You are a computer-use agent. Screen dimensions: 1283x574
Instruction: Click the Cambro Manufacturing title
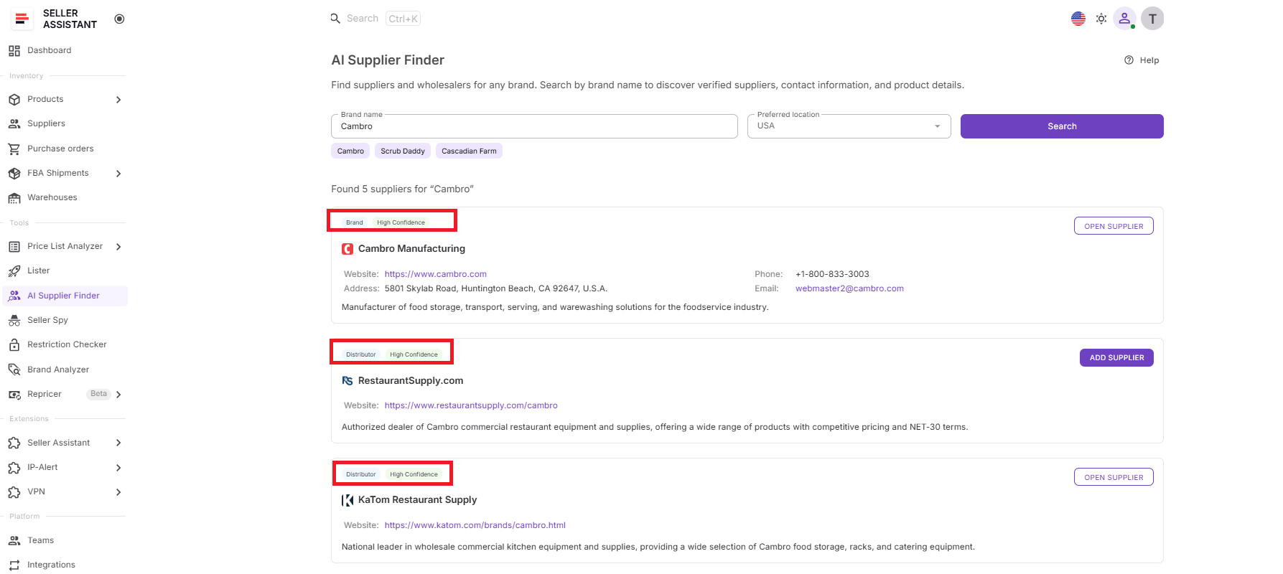(x=411, y=249)
